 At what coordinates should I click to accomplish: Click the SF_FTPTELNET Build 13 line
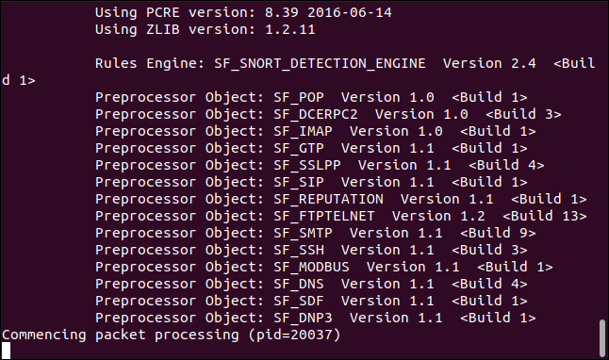(340, 216)
